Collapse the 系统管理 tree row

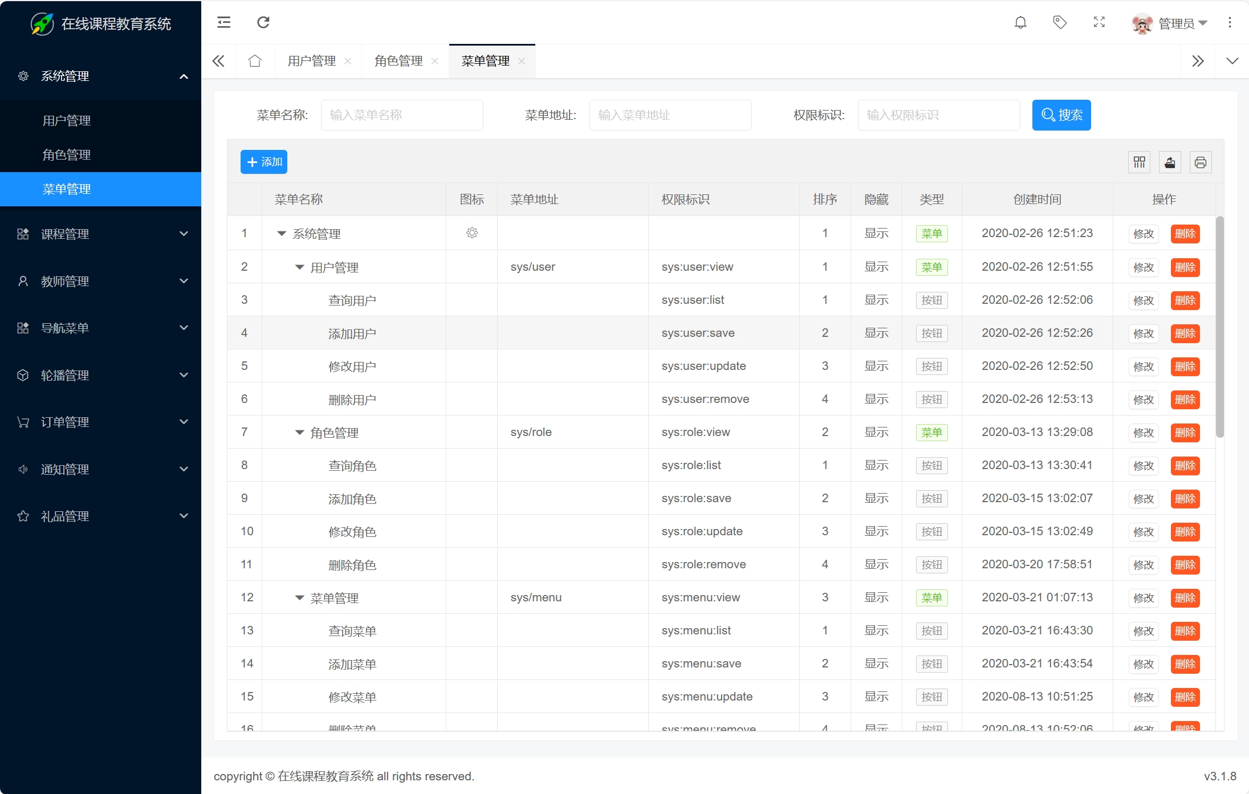click(x=282, y=234)
